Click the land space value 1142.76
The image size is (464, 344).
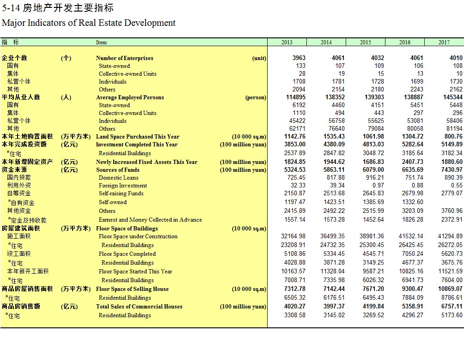coord(295,137)
